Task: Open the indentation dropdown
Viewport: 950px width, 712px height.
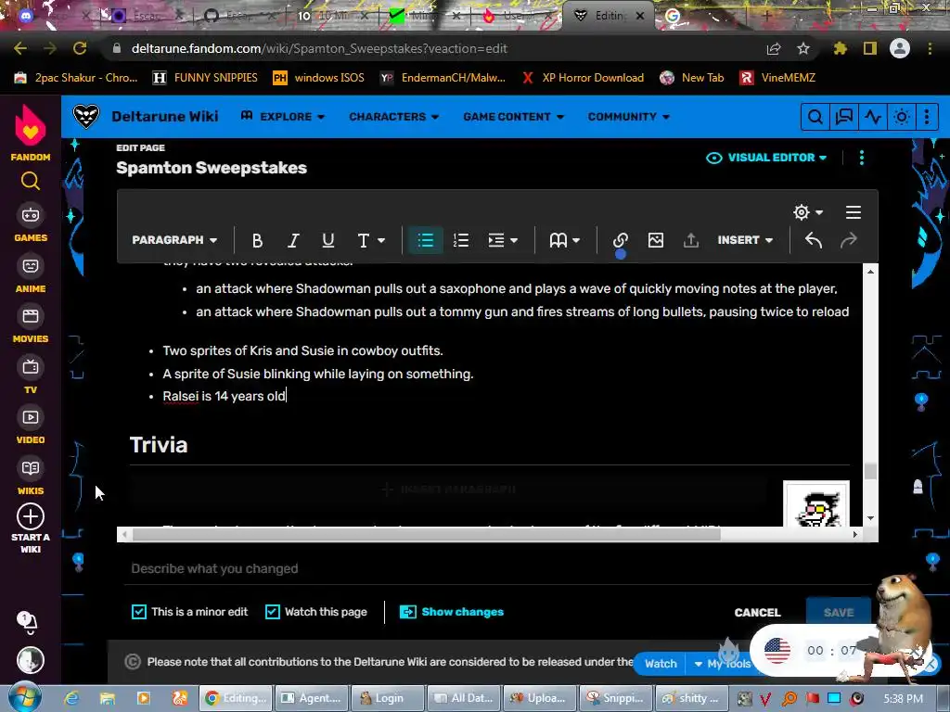Action: [x=502, y=240]
